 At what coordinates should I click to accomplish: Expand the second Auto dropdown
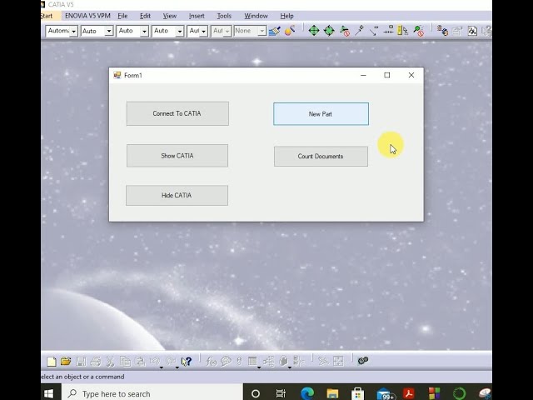109,32
